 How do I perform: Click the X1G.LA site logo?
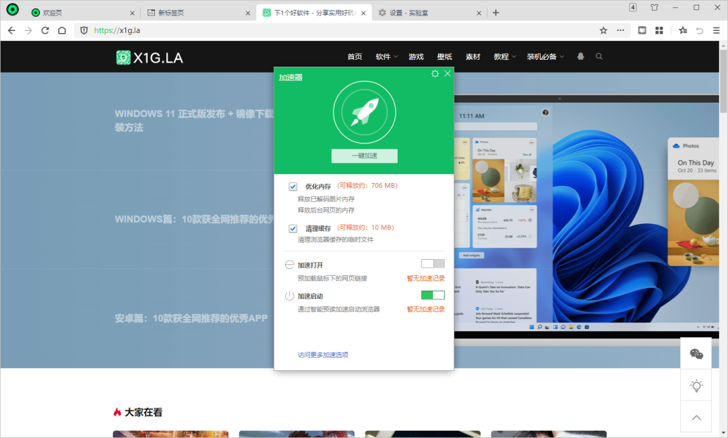[x=150, y=57]
